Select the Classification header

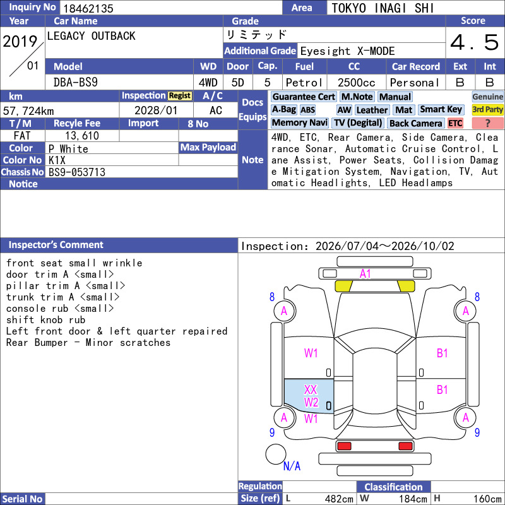pos(393,487)
